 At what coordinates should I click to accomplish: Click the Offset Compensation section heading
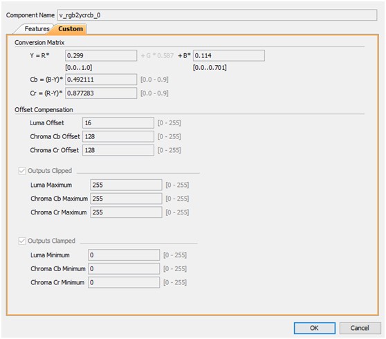coord(44,110)
